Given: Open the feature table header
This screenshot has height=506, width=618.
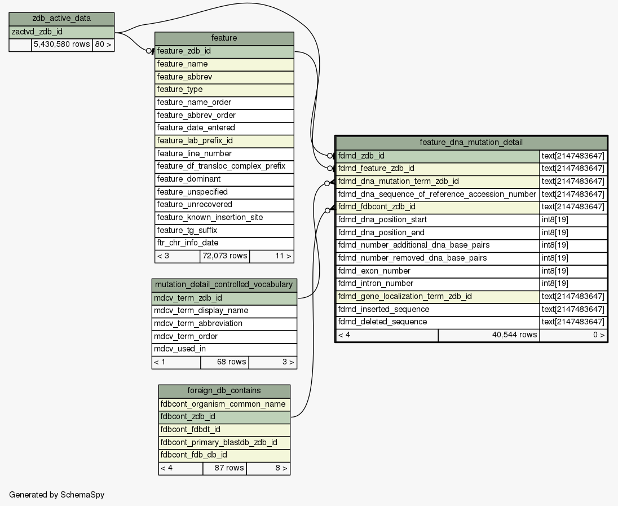Looking at the screenshot, I should pos(224,38).
